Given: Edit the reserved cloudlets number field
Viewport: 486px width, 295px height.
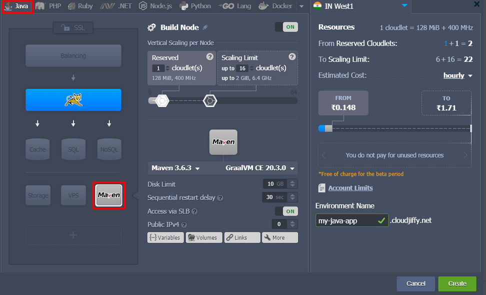Looking at the screenshot, I should tap(158, 68).
